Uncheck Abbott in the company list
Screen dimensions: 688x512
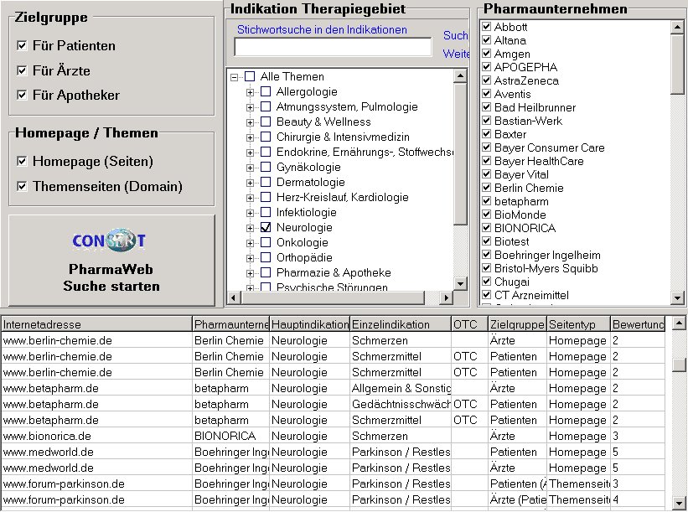pos(486,27)
